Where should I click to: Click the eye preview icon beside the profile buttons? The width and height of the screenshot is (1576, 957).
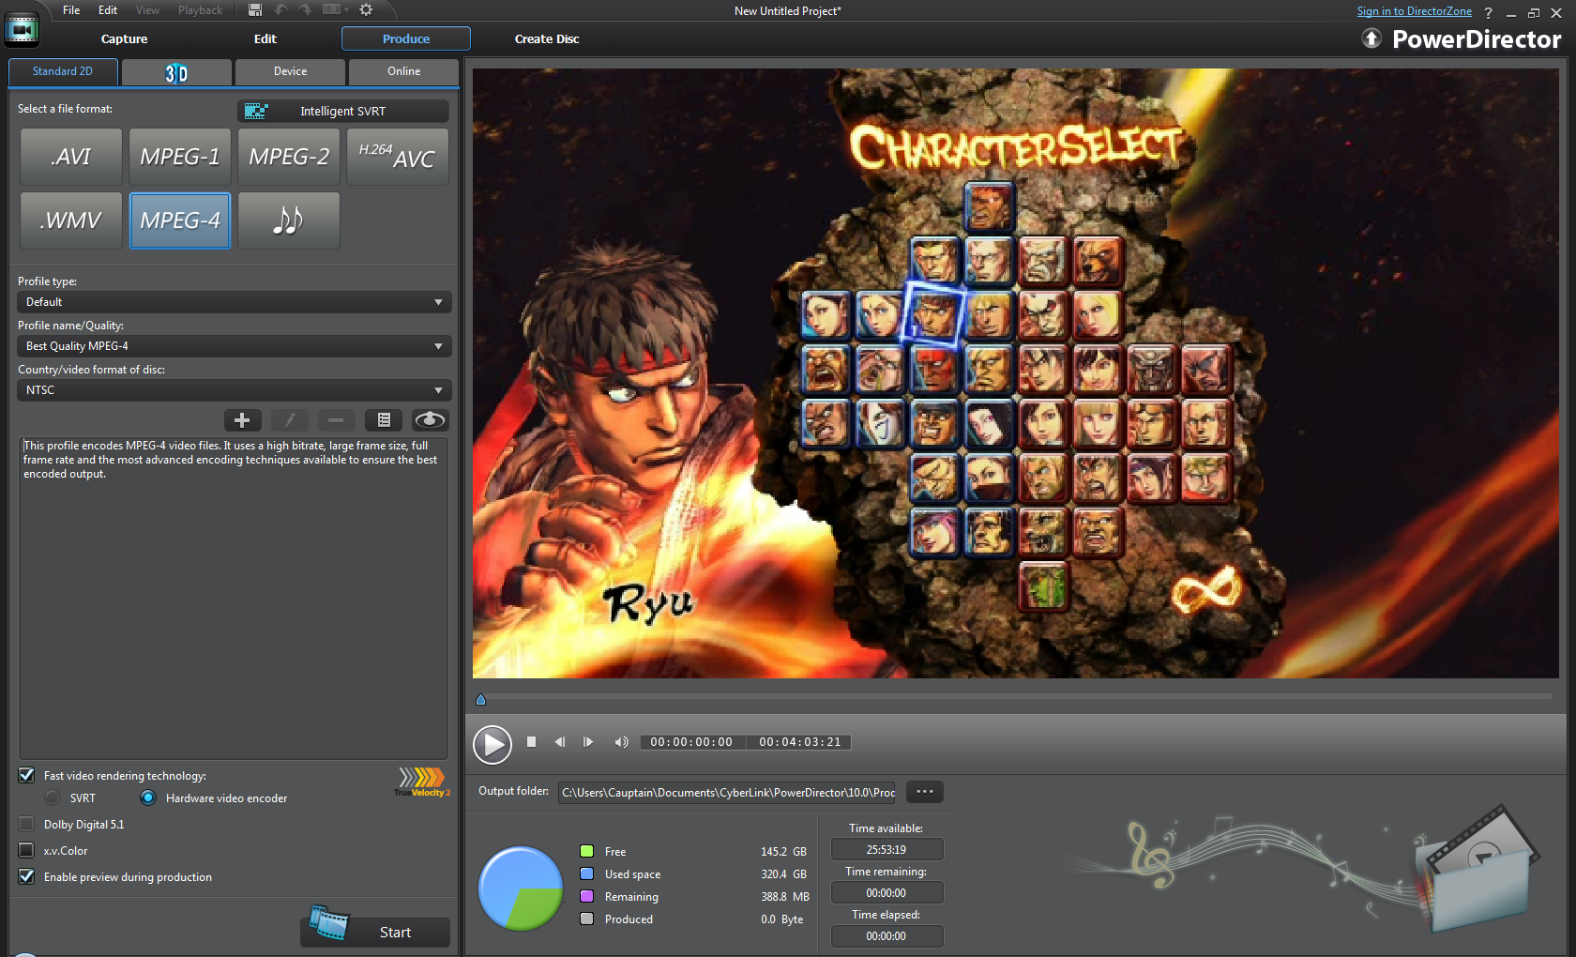(x=430, y=420)
